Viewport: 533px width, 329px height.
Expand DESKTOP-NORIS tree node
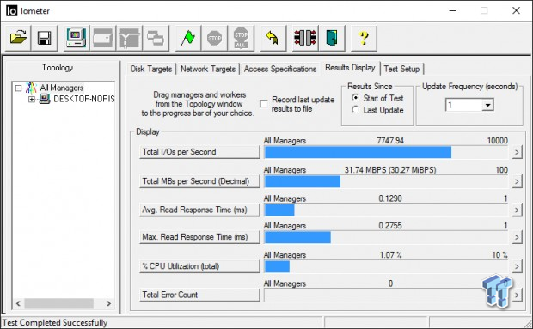pyautogui.click(x=31, y=99)
